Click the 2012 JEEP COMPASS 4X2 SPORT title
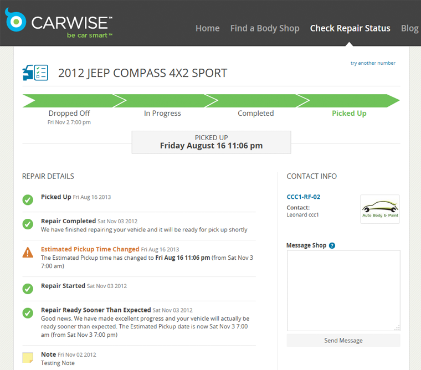Image resolution: width=421 pixels, height=370 pixels. point(142,73)
